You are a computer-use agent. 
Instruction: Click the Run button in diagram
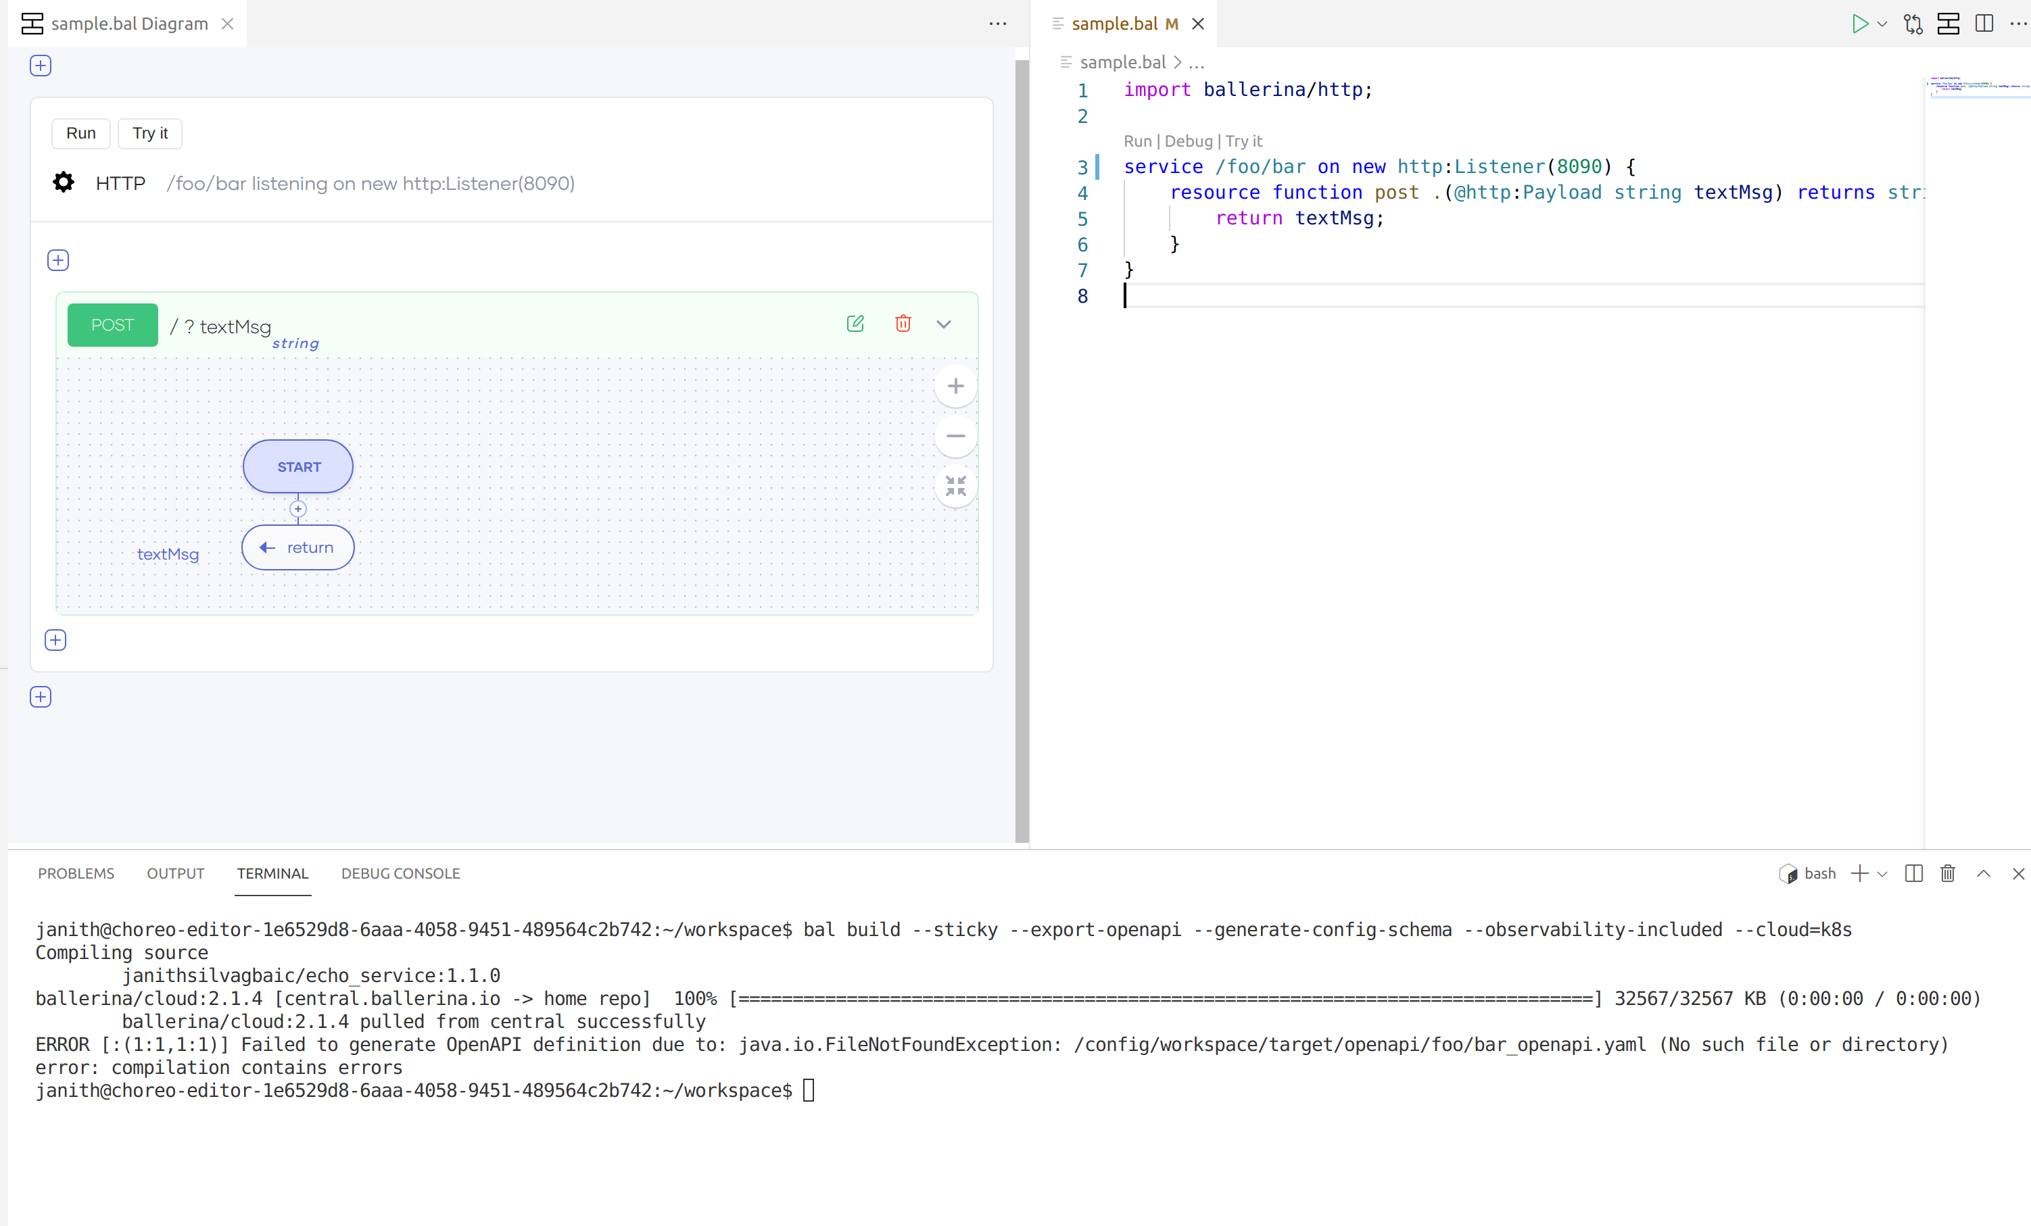pos(80,133)
